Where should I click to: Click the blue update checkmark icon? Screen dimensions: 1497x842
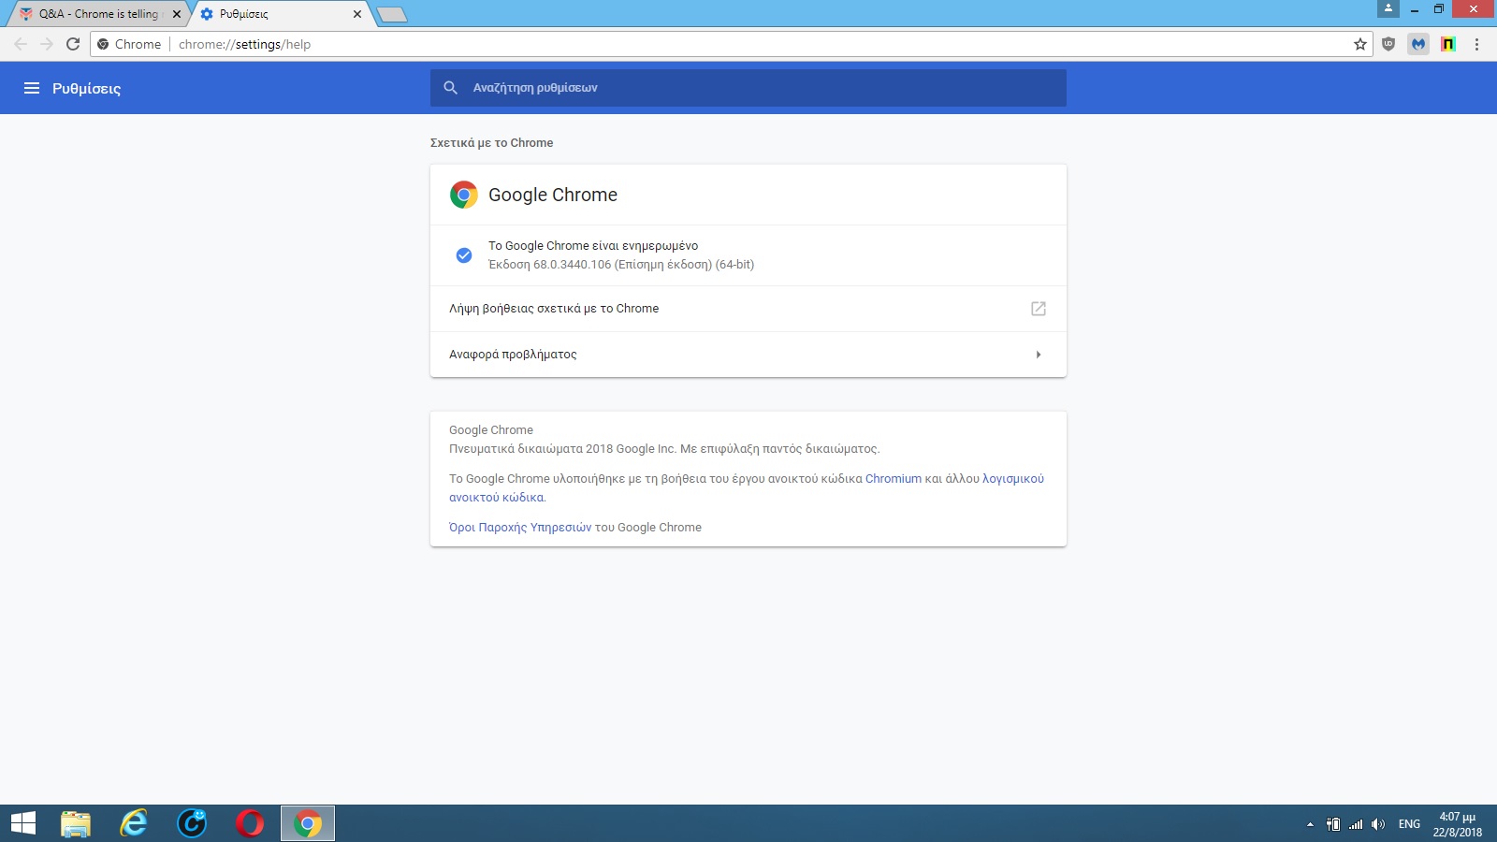[463, 255]
